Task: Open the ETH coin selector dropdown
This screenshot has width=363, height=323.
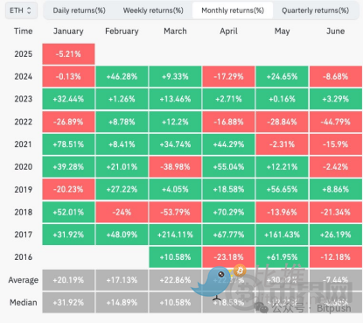Action: pos(21,11)
